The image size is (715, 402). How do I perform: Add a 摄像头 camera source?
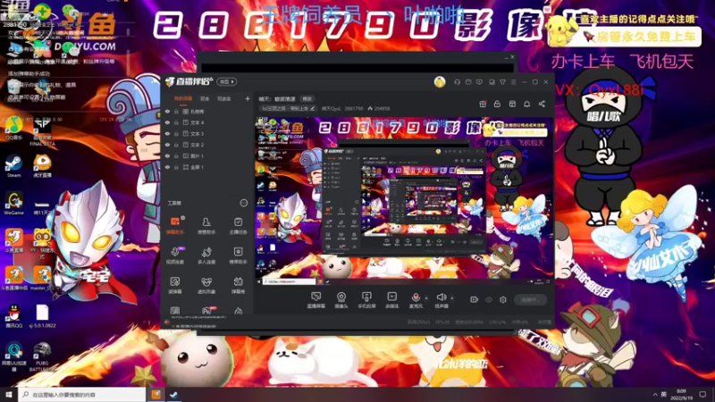coord(341,300)
